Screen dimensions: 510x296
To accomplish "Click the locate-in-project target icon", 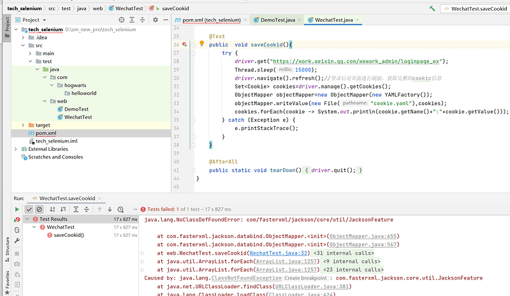I will 122,20.
